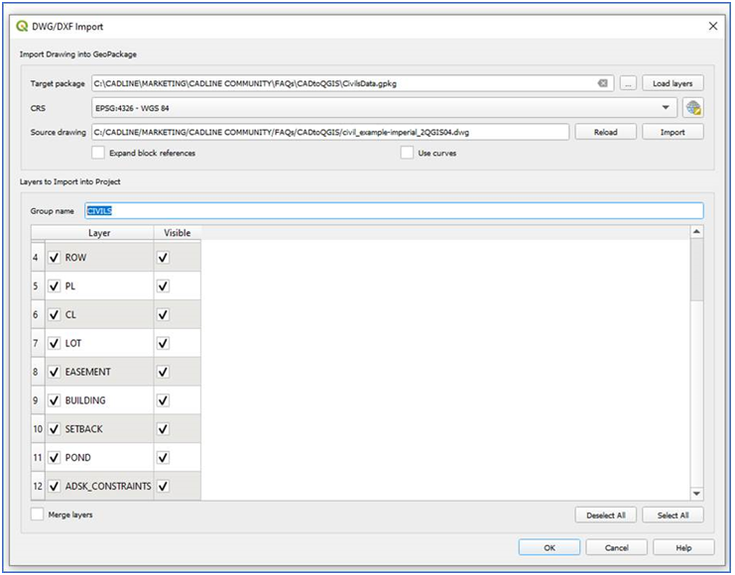735x575 pixels.
Task: Open the target package browse button
Action: [628, 83]
